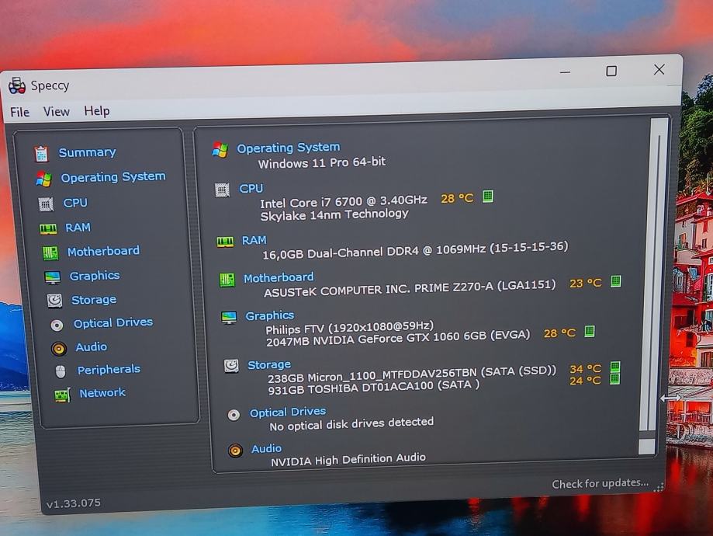Click the green CPU temperature indicator icon

pos(488,197)
